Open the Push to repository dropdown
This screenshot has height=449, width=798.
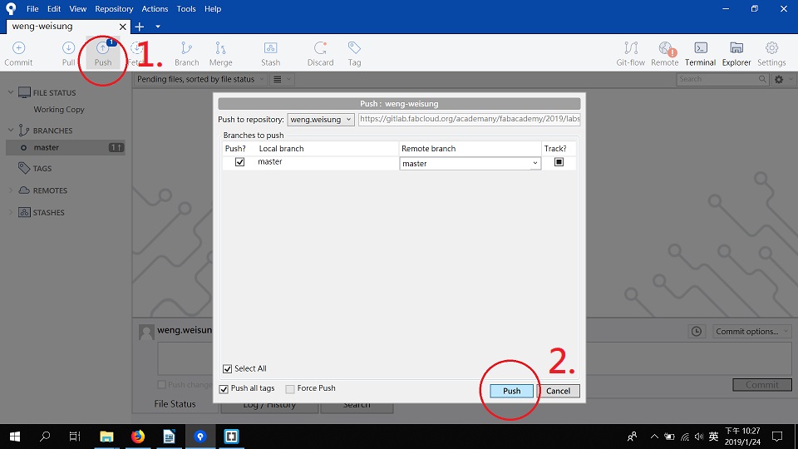321,120
